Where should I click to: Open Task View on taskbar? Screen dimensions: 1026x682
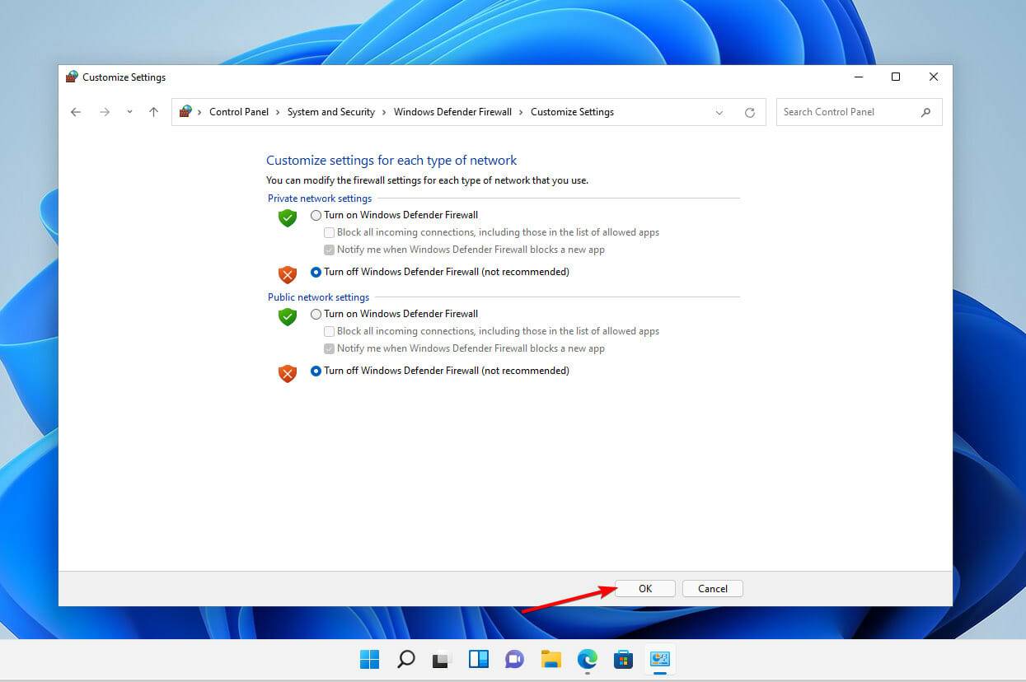[443, 659]
